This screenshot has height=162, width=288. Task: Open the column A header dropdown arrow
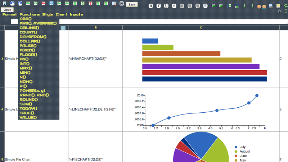click(63, 28)
